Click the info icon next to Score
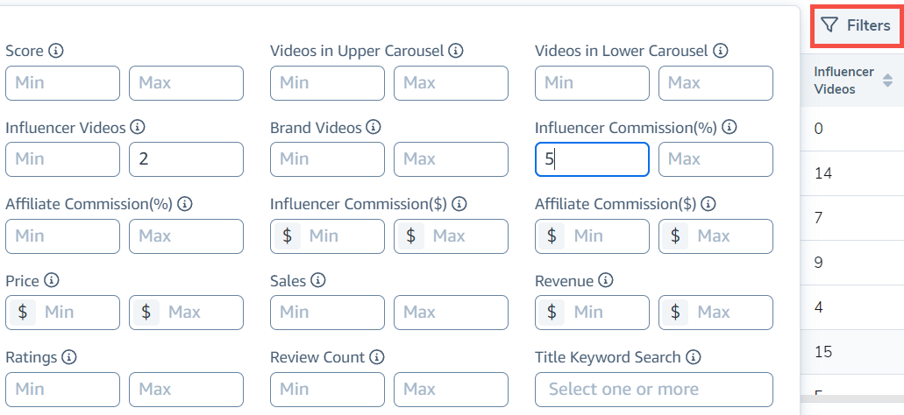 [56, 51]
